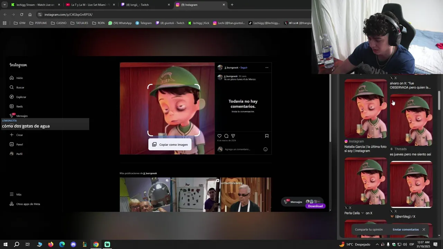Open Perfil in Instagram sidebar

[16, 154]
